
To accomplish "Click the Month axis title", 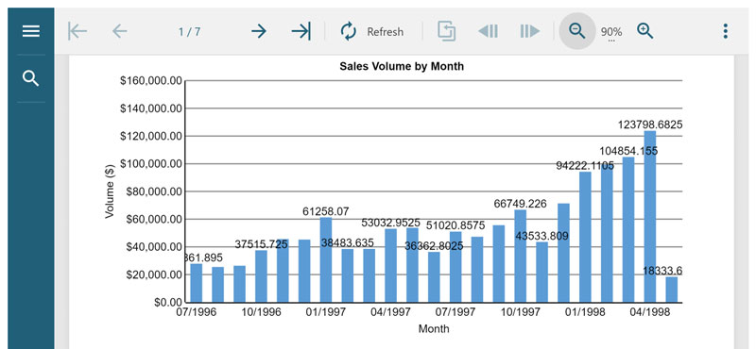I will 434,329.
